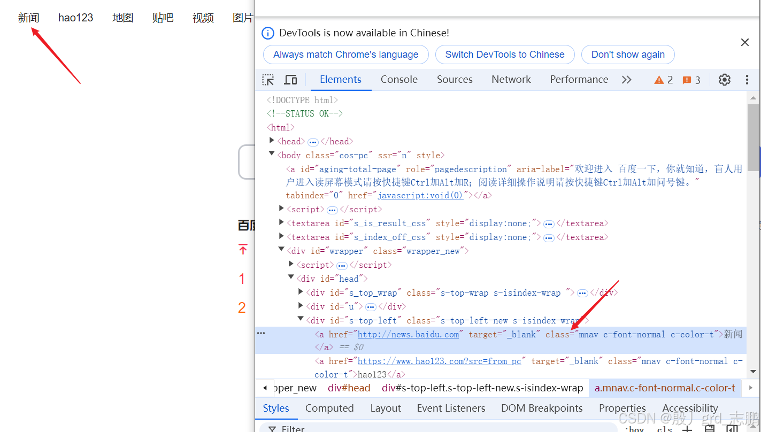This screenshot has width=761, height=432.
Task: Expand the div id s_top_wrap node
Action: point(301,292)
